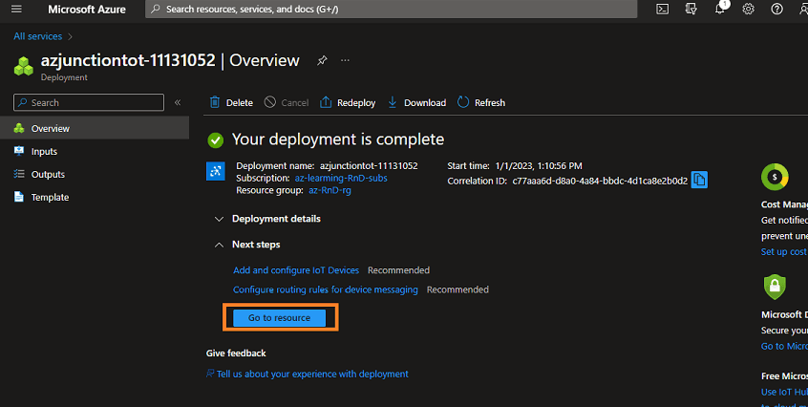Open portal settings gear
This screenshot has width=808, height=407.
[748, 9]
